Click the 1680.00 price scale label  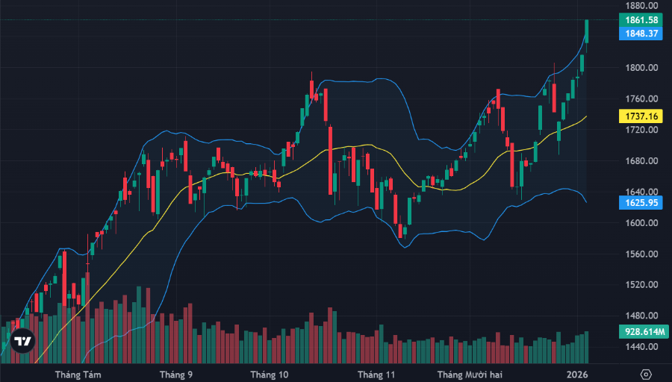(x=641, y=161)
